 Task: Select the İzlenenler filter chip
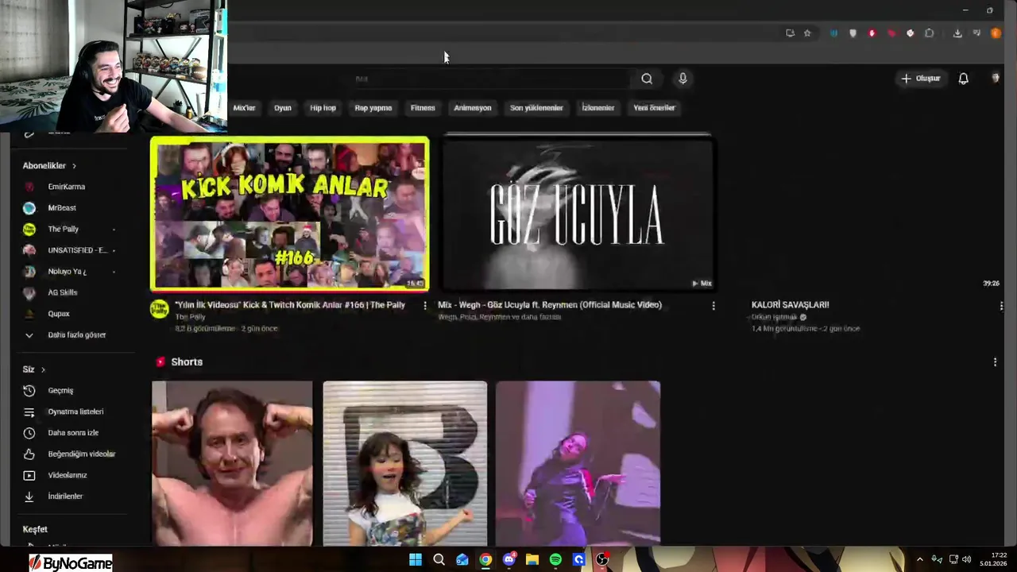(598, 108)
